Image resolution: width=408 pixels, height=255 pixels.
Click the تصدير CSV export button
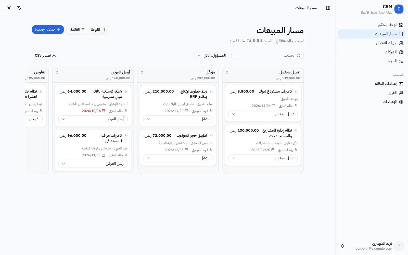[x=45, y=56]
